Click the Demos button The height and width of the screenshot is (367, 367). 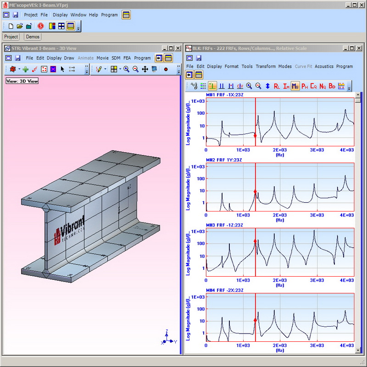coord(33,37)
